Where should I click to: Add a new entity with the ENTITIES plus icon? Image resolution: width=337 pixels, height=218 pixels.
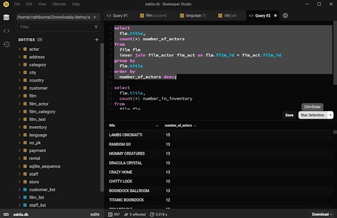click(97, 40)
